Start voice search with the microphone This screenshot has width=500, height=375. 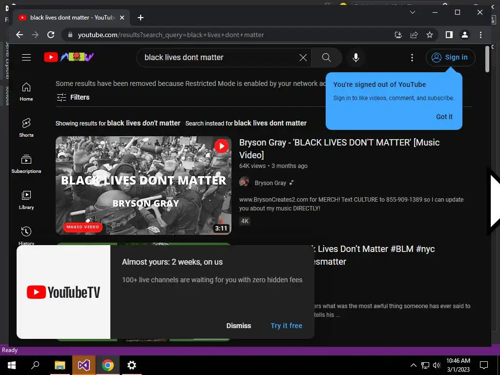coord(356,58)
